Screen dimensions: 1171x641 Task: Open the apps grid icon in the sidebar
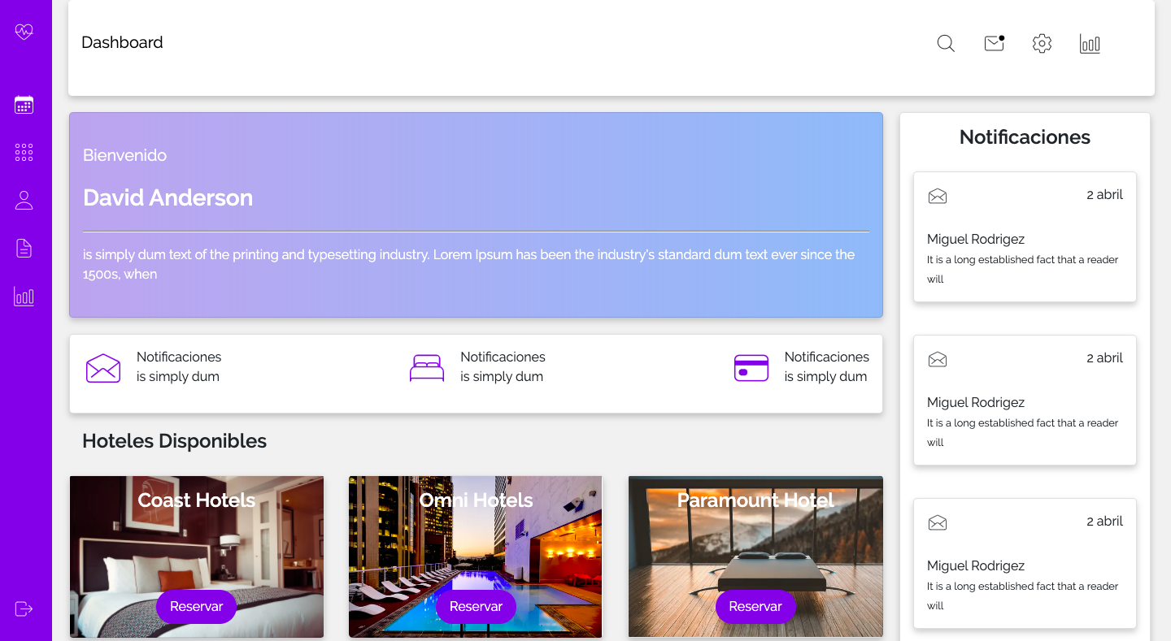24,152
